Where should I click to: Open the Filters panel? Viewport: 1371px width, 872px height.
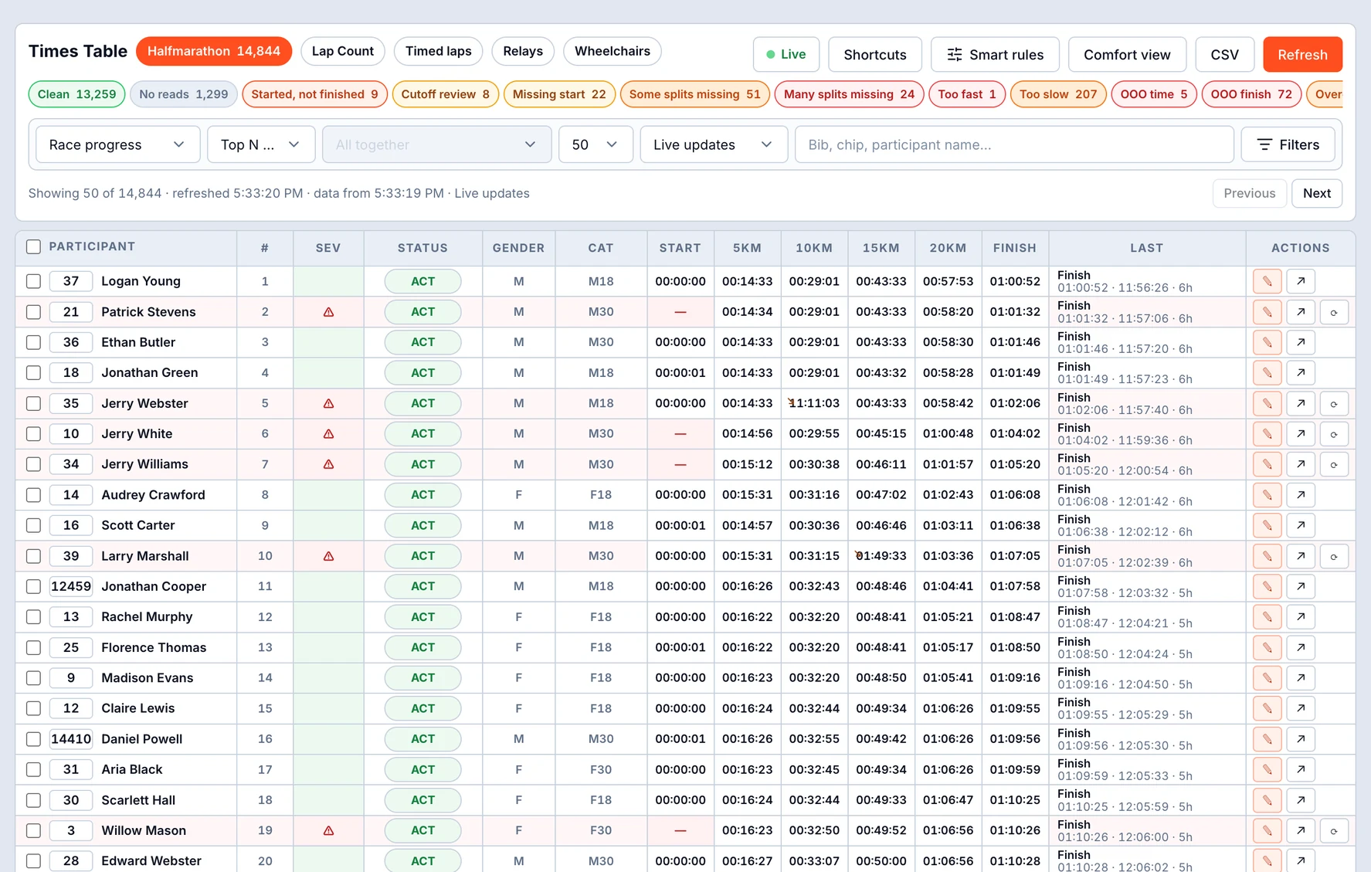point(1288,144)
